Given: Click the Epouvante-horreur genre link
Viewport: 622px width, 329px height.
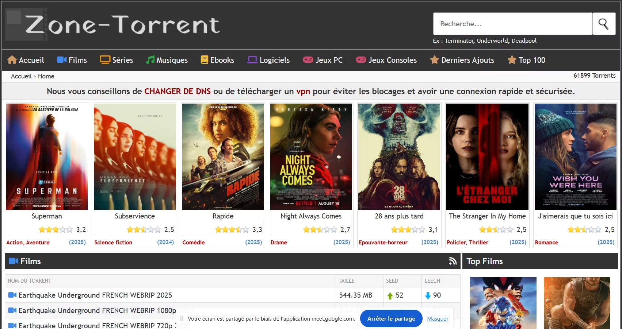Looking at the screenshot, I should point(383,243).
